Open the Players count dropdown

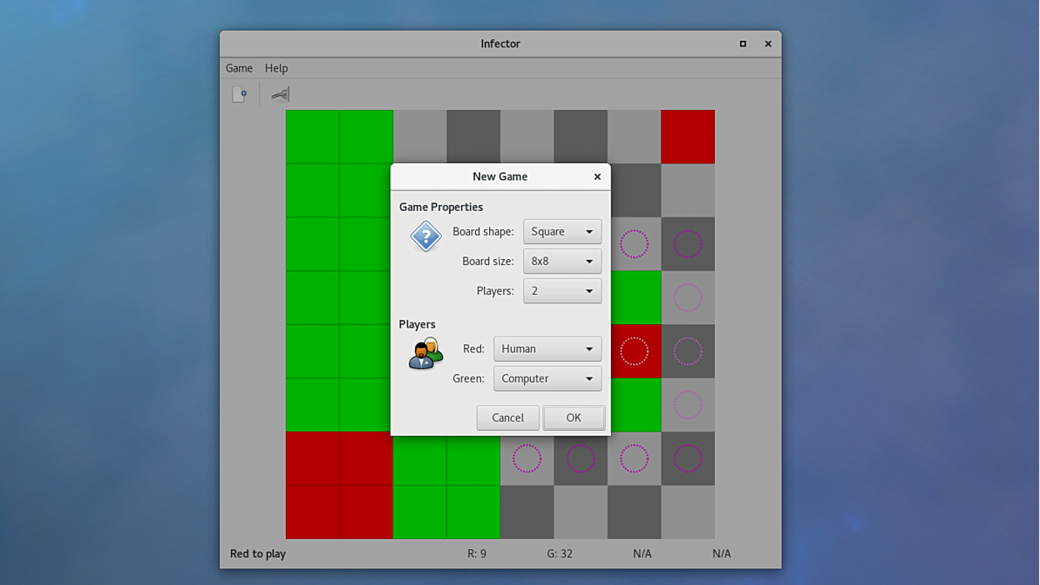point(562,291)
